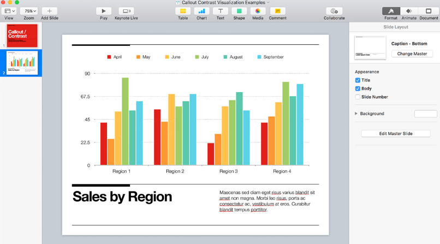Enable the Slide Number checkbox
The width and height of the screenshot is (440, 244).
358,97
